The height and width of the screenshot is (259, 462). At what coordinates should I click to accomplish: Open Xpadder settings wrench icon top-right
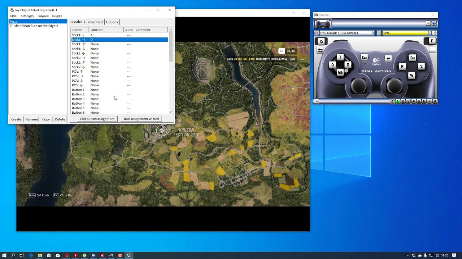click(x=428, y=23)
